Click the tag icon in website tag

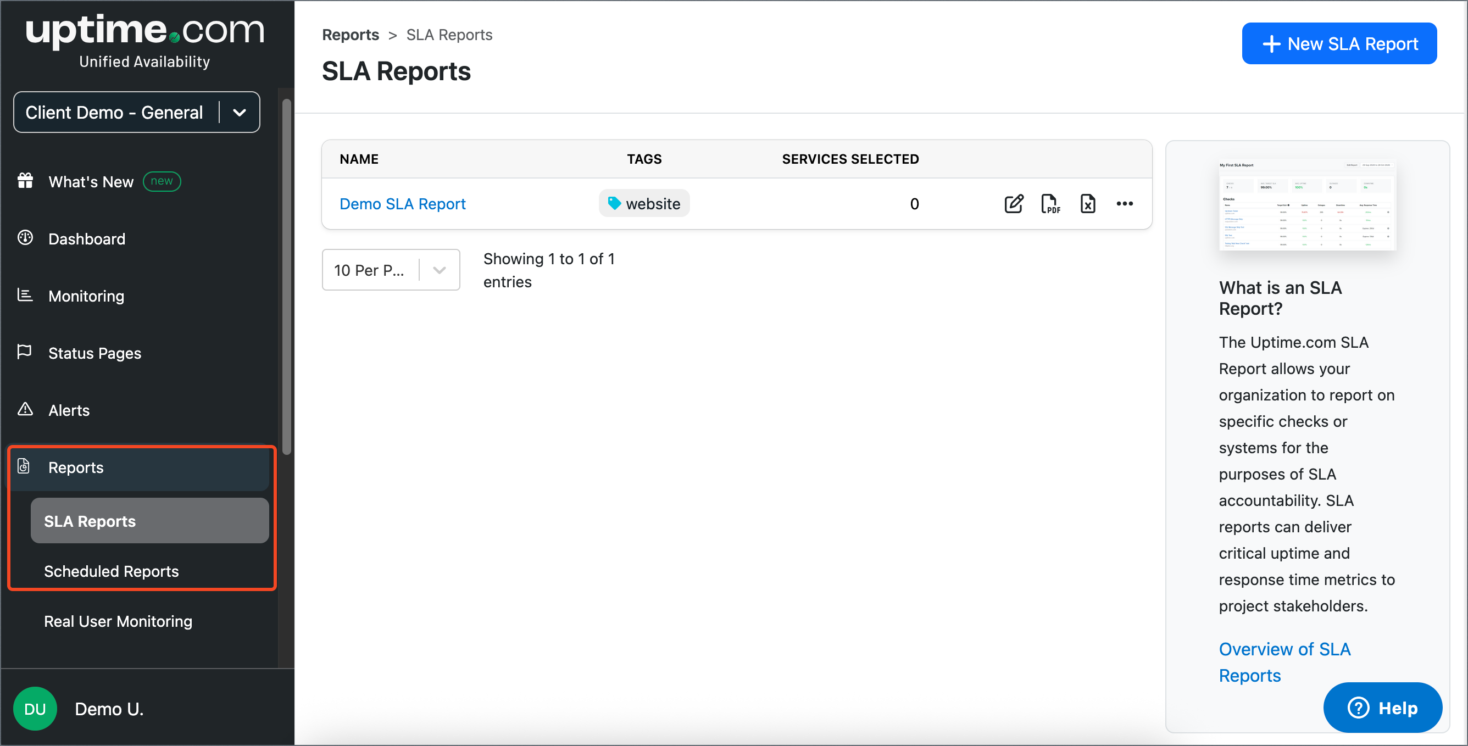(614, 203)
